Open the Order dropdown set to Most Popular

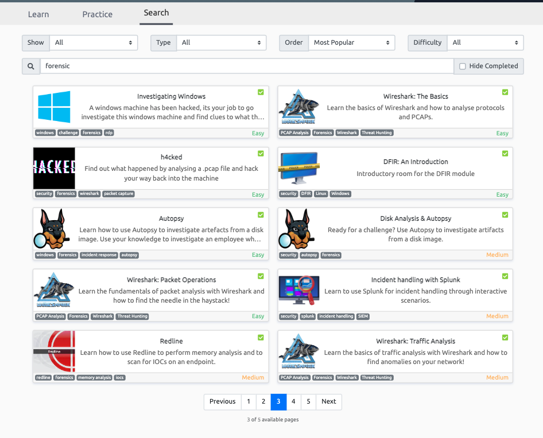click(351, 42)
